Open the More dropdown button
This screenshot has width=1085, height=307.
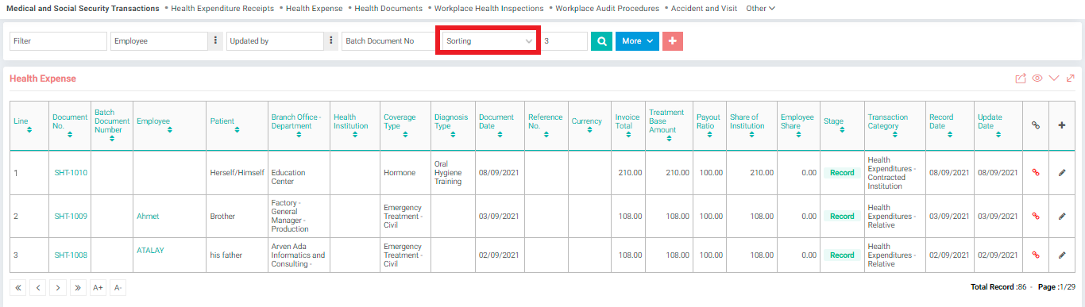click(638, 41)
